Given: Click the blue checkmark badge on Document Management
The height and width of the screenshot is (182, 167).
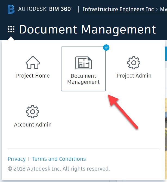Looking at the screenshot, I should (x=106, y=48).
